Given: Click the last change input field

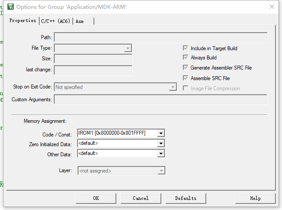Looking at the screenshot, I should point(93,70).
